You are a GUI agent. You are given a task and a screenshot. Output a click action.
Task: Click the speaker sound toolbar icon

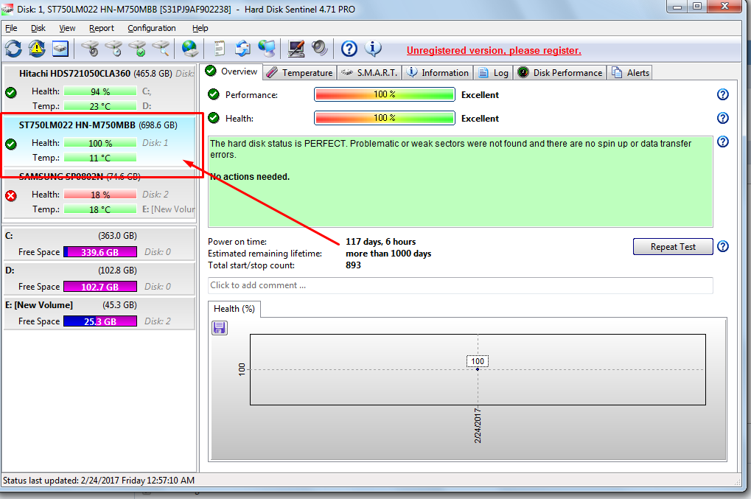(319, 48)
